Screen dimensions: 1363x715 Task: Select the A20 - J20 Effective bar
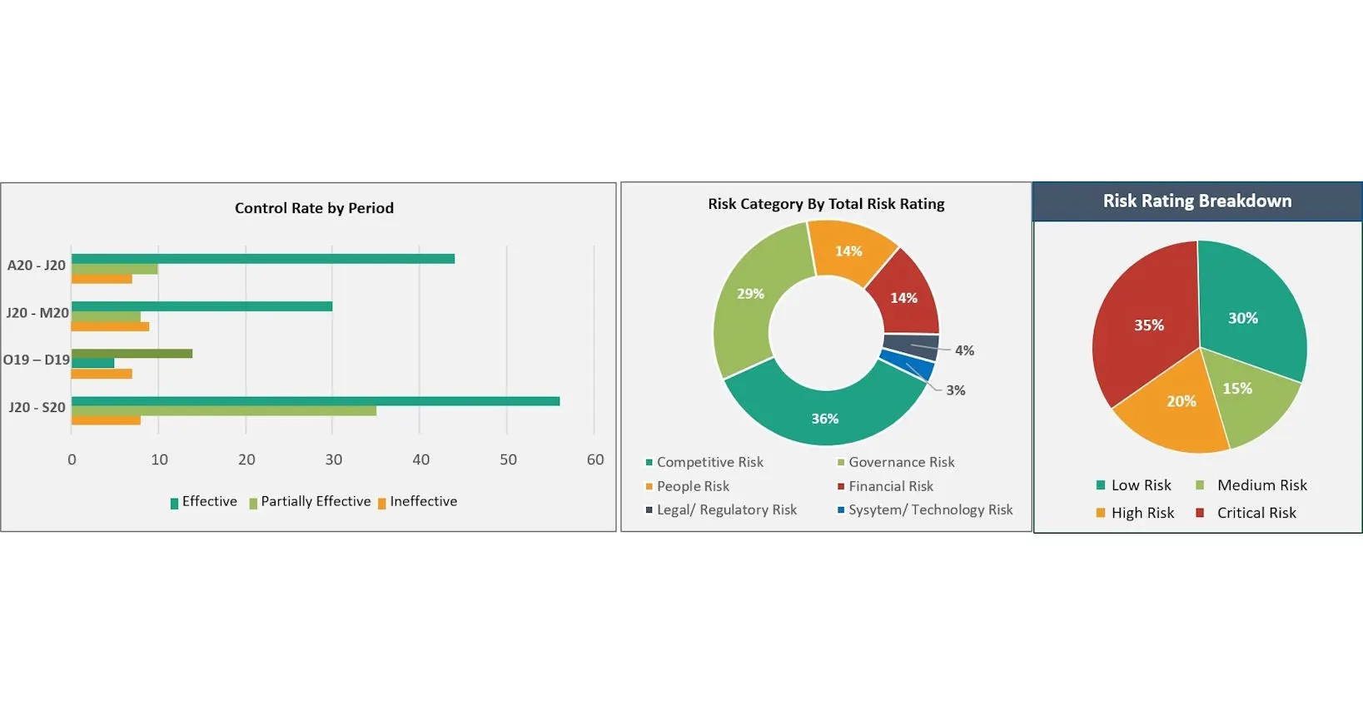pyautogui.click(x=263, y=259)
